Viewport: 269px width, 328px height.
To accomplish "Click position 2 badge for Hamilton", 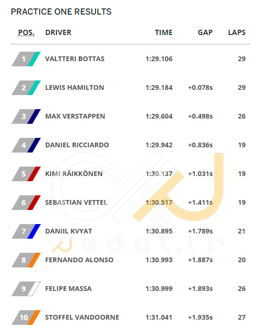I will [x=26, y=88].
